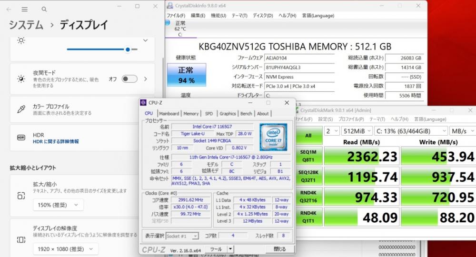This screenshot has height=257, width=476.
Task: Open night light settings chevron
Action: pos(145,79)
